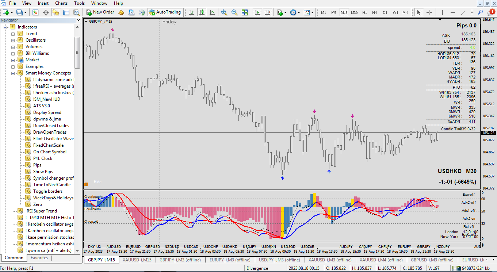
Task: Switch chart to candlestick style
Action: coord(202,12)
